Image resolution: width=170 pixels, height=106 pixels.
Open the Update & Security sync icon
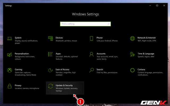pyautogui.click(x=50, y=86)
